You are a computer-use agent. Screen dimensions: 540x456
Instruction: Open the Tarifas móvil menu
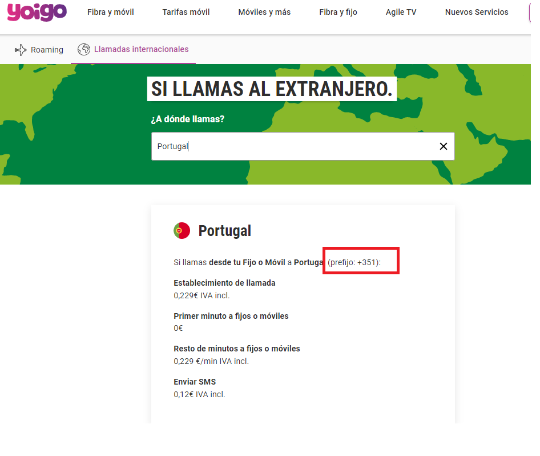[x=186, y=12]
